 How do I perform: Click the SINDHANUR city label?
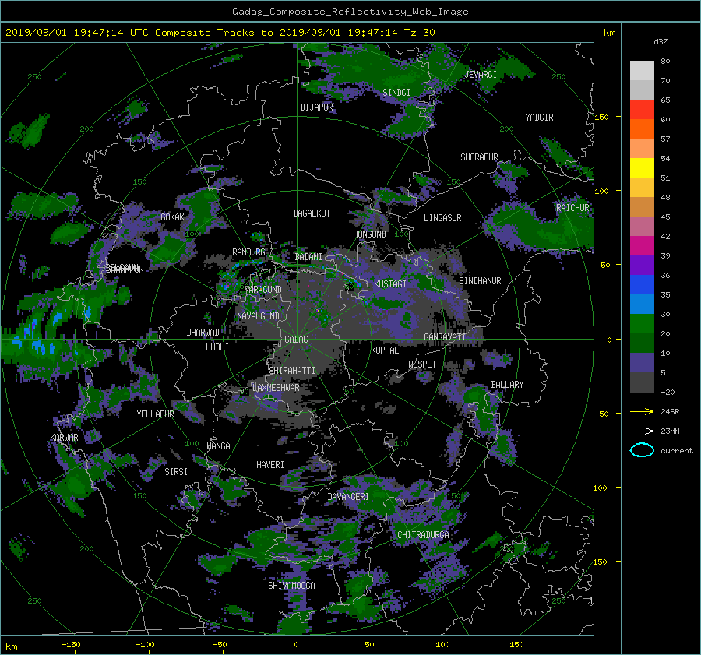tap(480, 281)
